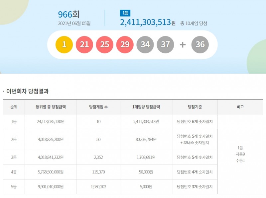Screen dimensions: 266x198
Task: Click winning number ball 21
Action: [x=85, y=44]
